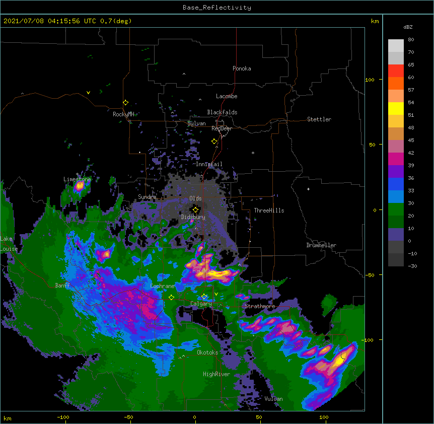The height and width of the screenshot is (424, 434).
Task: Click the white plus marker north of Drumheller
Action: [x=308, y=189]
